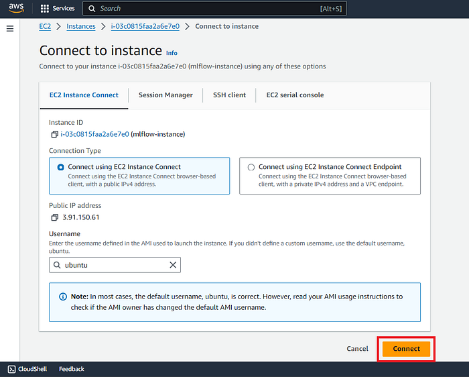469x377 pixels.
Task: Click the CloudShell terminal icon
Action: click(11, 369)
